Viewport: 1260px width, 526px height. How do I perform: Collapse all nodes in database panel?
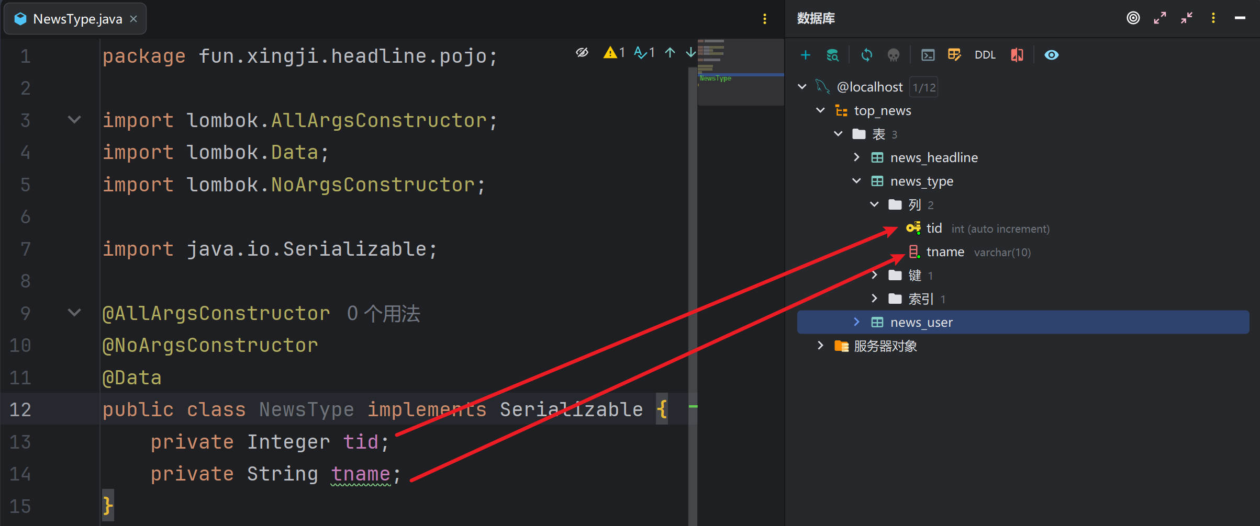pyautogui.click(x=1187, y=18)
